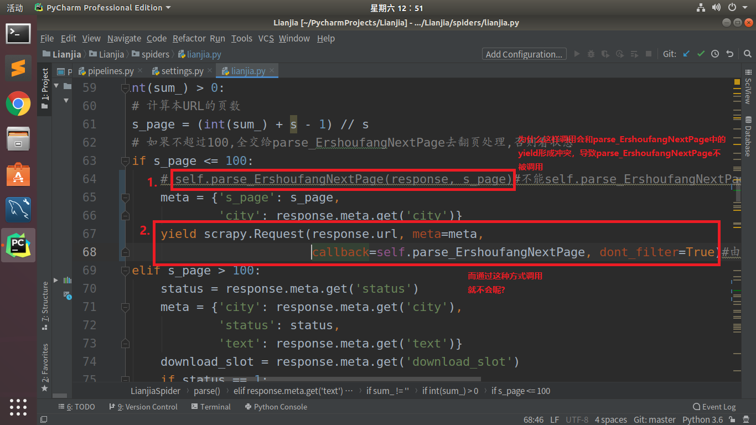
Task: Click the Debug bug icon in toolbar
Action: click(x=591, y=54)
